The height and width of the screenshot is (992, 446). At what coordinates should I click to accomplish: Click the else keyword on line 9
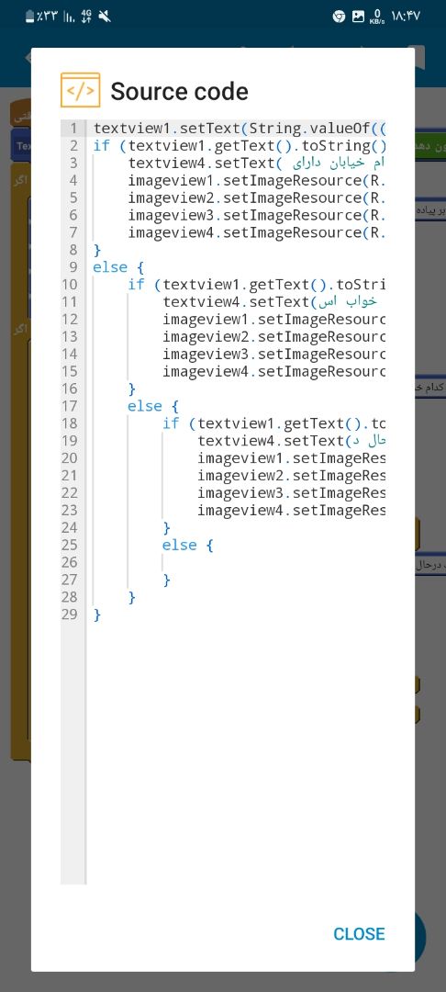[x=110, y=267]
